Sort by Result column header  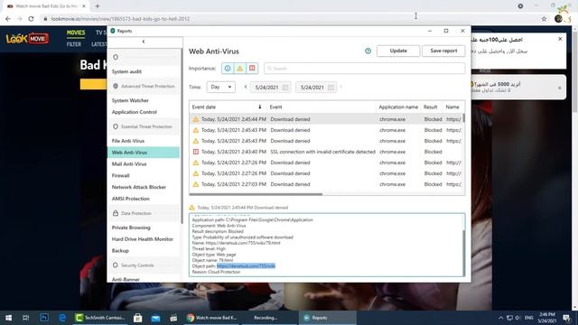click(x=430, y=107)
